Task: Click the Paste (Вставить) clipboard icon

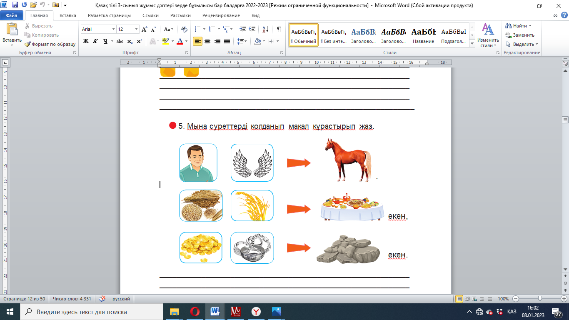Action: [12, 30]
